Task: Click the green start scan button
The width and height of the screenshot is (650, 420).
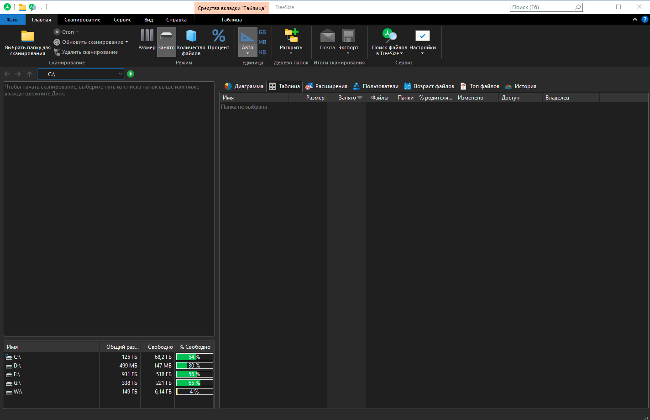Action: pyautogui.click(x=131, y=74)
